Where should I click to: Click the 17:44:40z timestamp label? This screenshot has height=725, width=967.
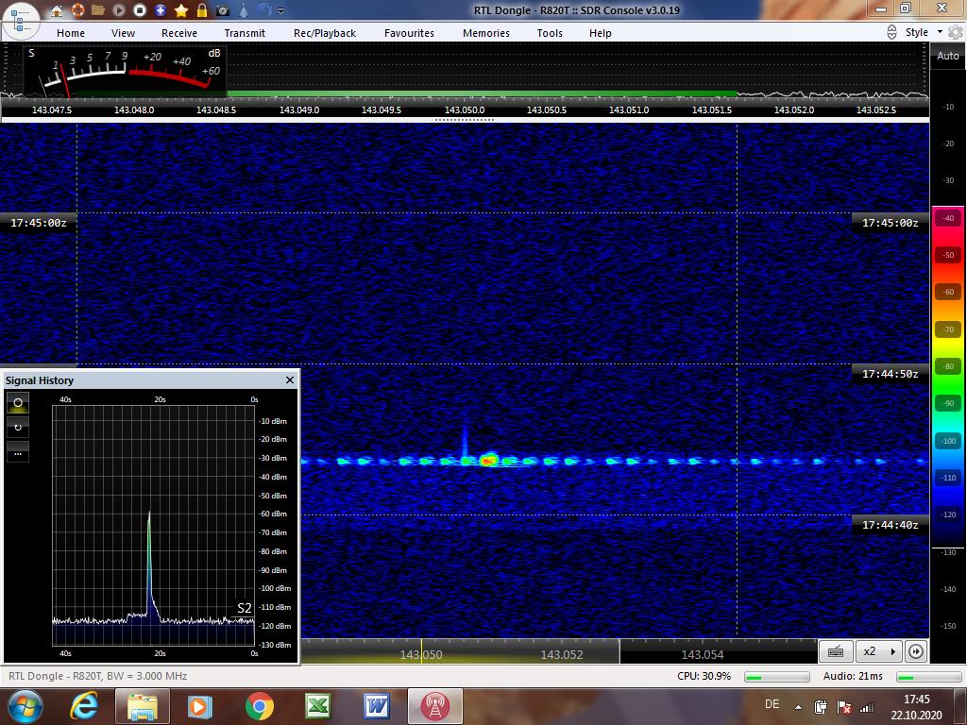click(x=890, y=525)
